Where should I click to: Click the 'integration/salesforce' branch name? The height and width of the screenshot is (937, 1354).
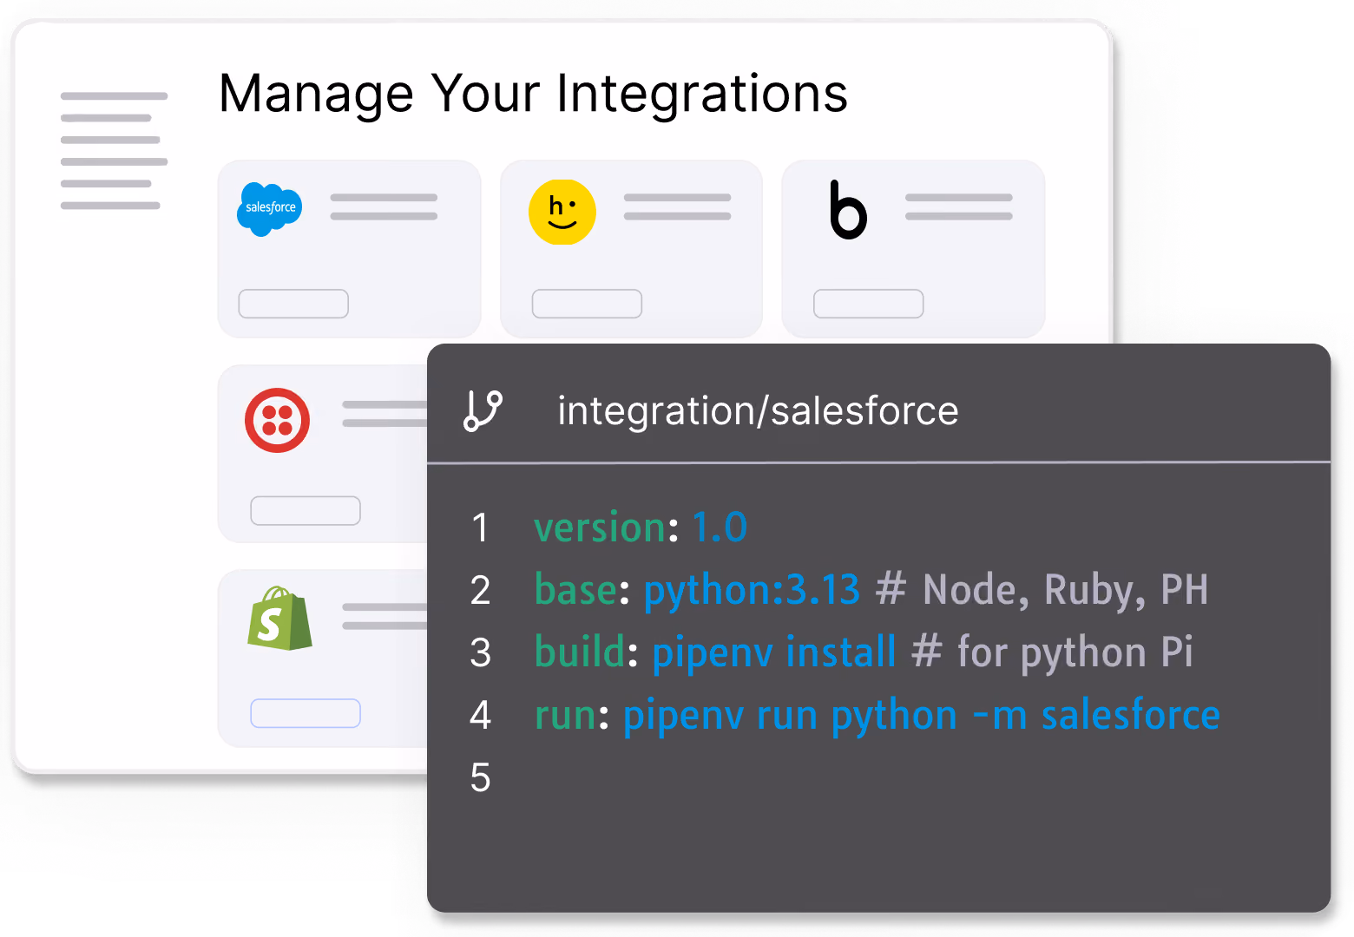(758, 410)
